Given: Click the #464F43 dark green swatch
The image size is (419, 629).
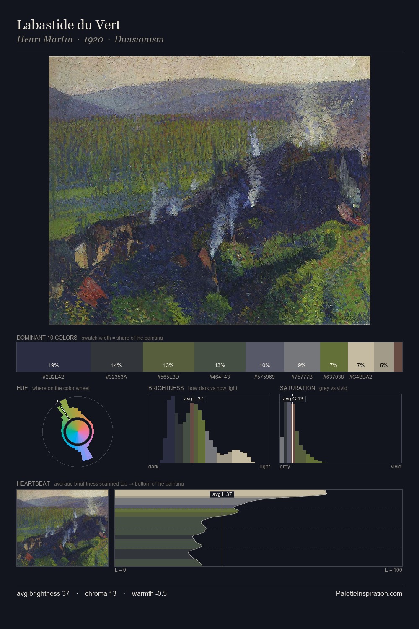Looking at the screenshot, I should [x=220, y=357].
